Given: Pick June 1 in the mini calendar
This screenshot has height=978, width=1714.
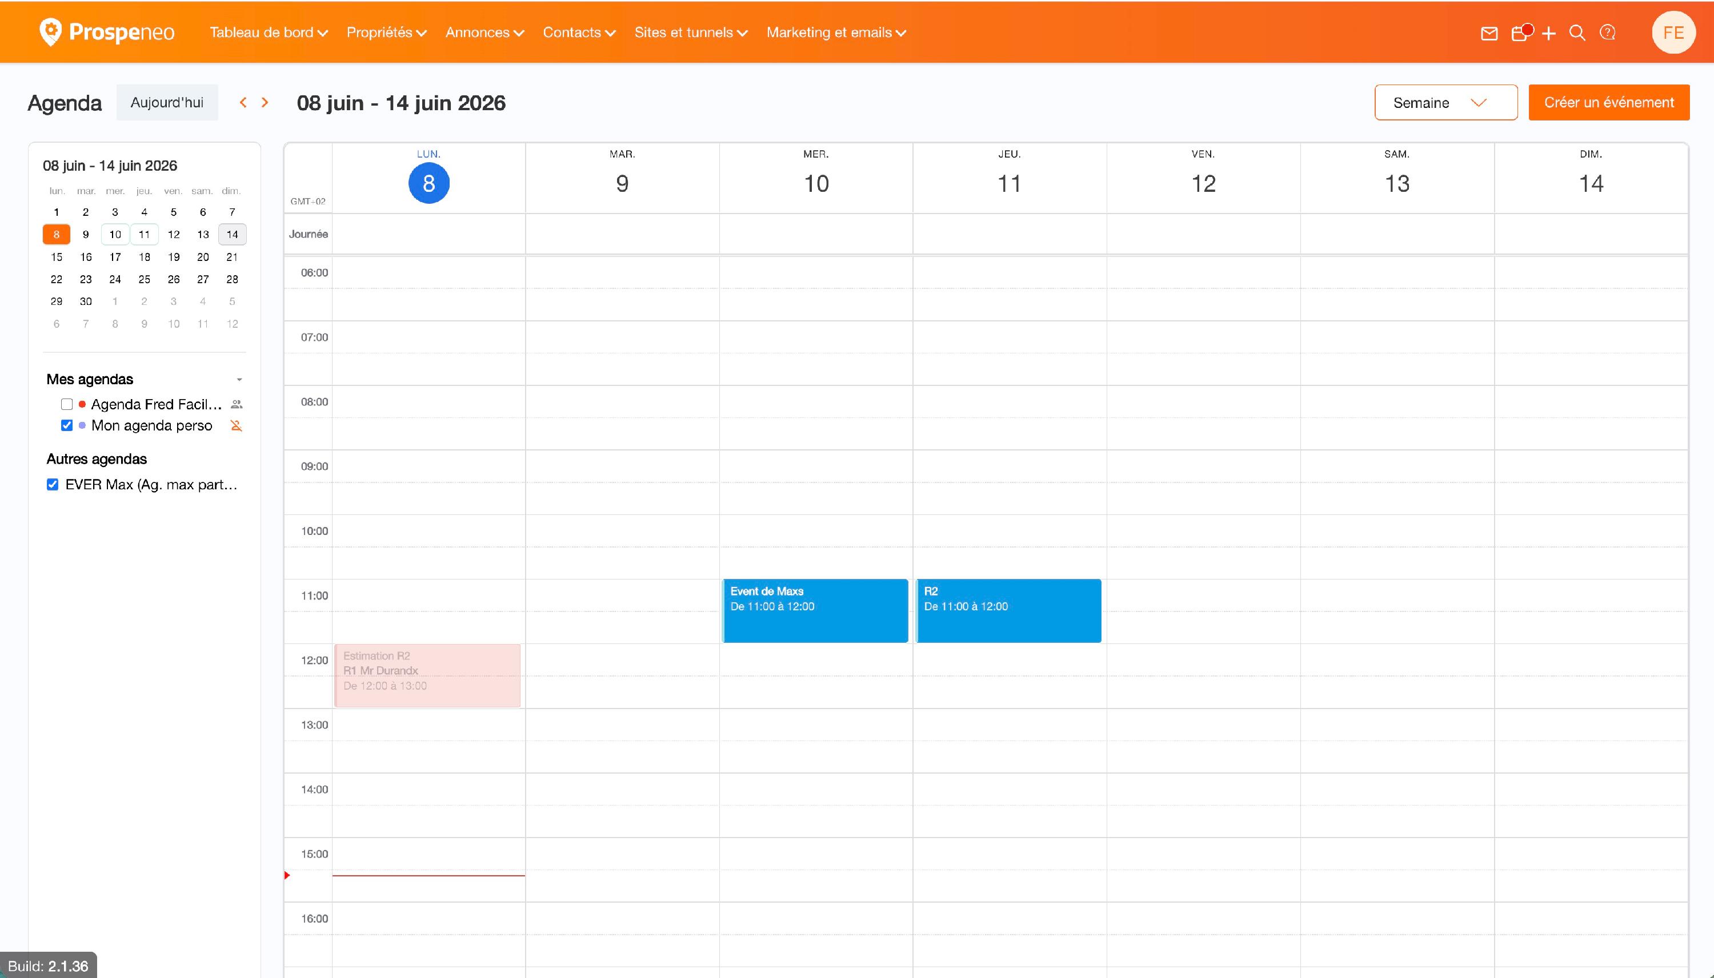Looking at the screenshot, I should (57, 212).
